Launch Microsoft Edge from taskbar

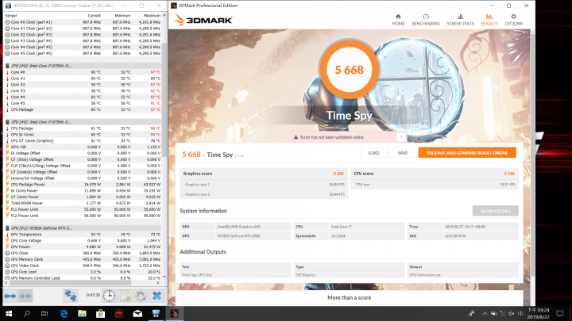pyautogui.click(x=64, y=313)
